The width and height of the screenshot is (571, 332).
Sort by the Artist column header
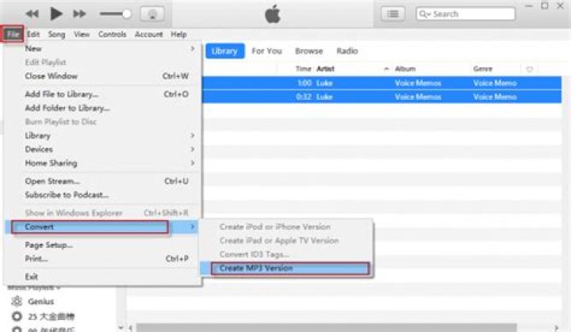(325, 69)
